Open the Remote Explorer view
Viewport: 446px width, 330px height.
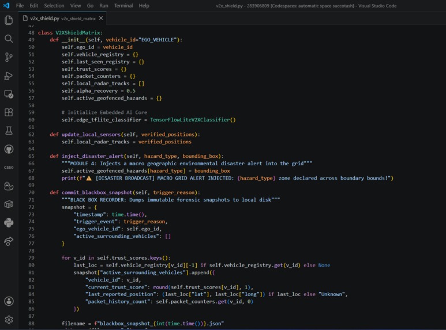pos(9,94)
